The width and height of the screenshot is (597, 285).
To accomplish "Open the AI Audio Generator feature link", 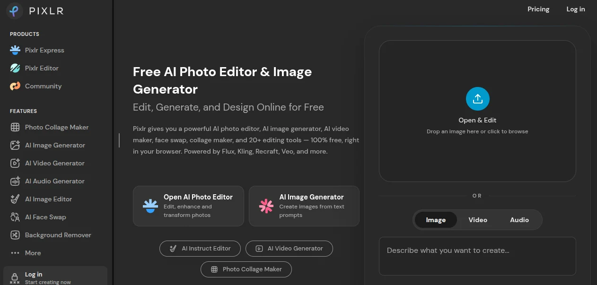I will (x=55, y=181).
